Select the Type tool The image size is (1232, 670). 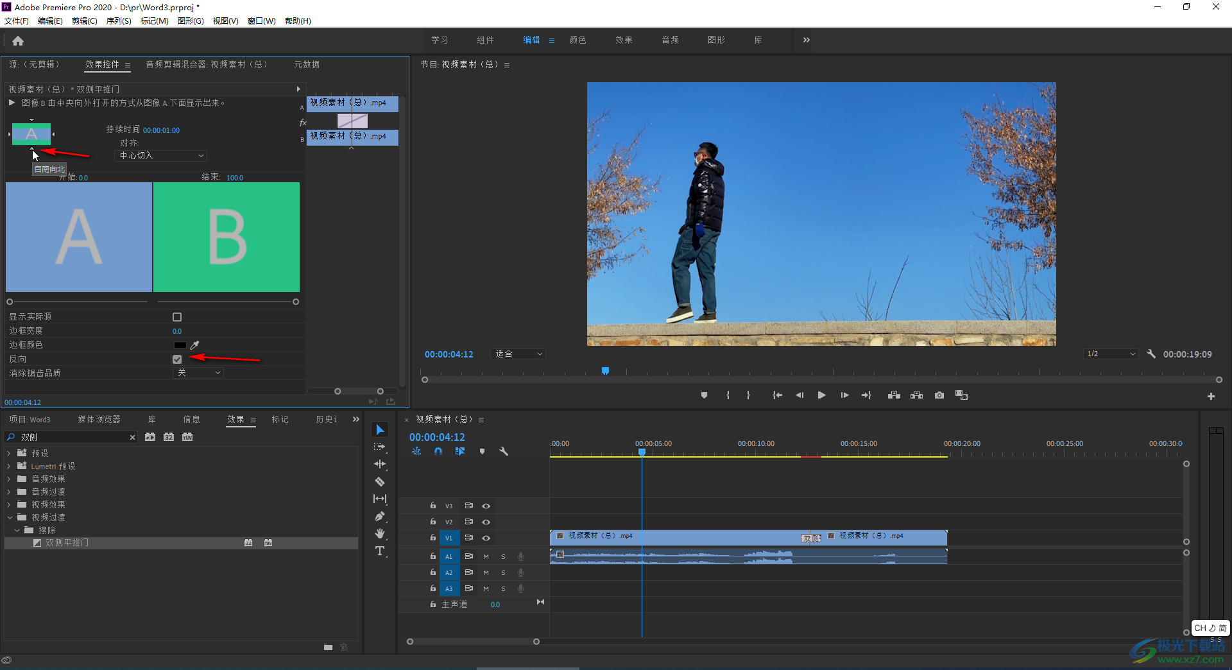pos(380,551)
